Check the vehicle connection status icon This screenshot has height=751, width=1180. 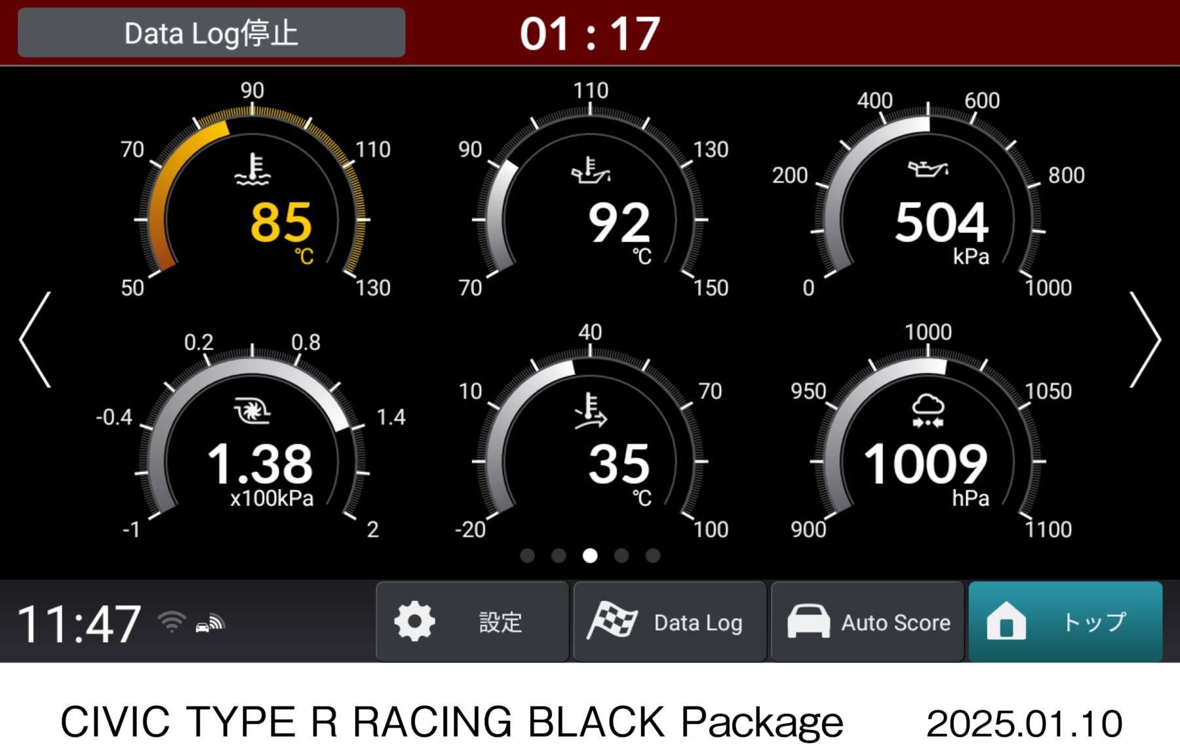(210, 623)
